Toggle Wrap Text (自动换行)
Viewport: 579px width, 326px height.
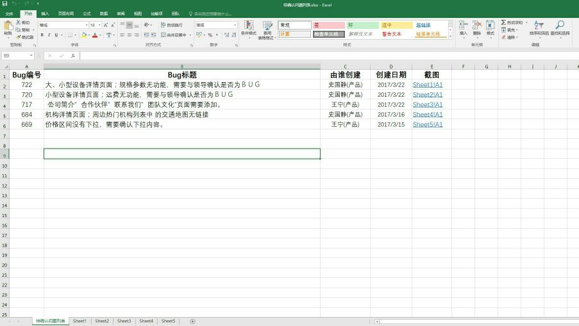click(x=171, y=25)
